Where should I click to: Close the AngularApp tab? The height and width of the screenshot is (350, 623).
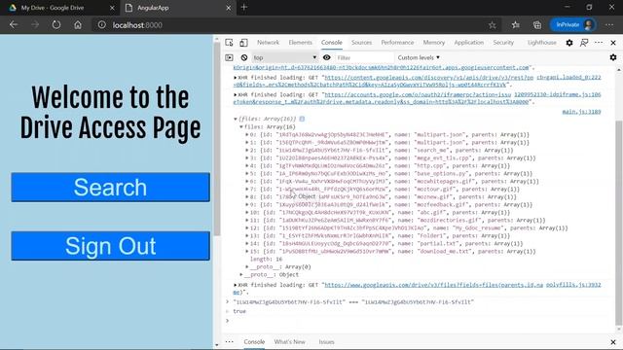(229, 8)
